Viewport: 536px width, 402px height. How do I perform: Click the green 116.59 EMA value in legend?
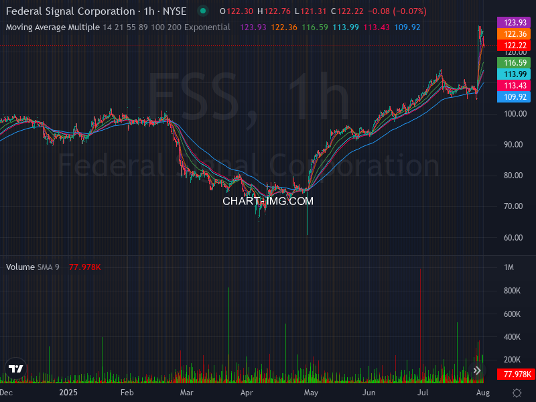(315, 27)
